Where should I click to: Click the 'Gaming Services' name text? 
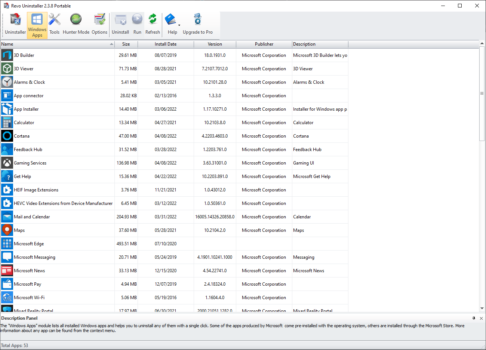30,163
